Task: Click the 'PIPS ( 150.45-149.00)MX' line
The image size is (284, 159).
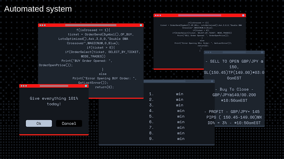Action: (234, 117)
